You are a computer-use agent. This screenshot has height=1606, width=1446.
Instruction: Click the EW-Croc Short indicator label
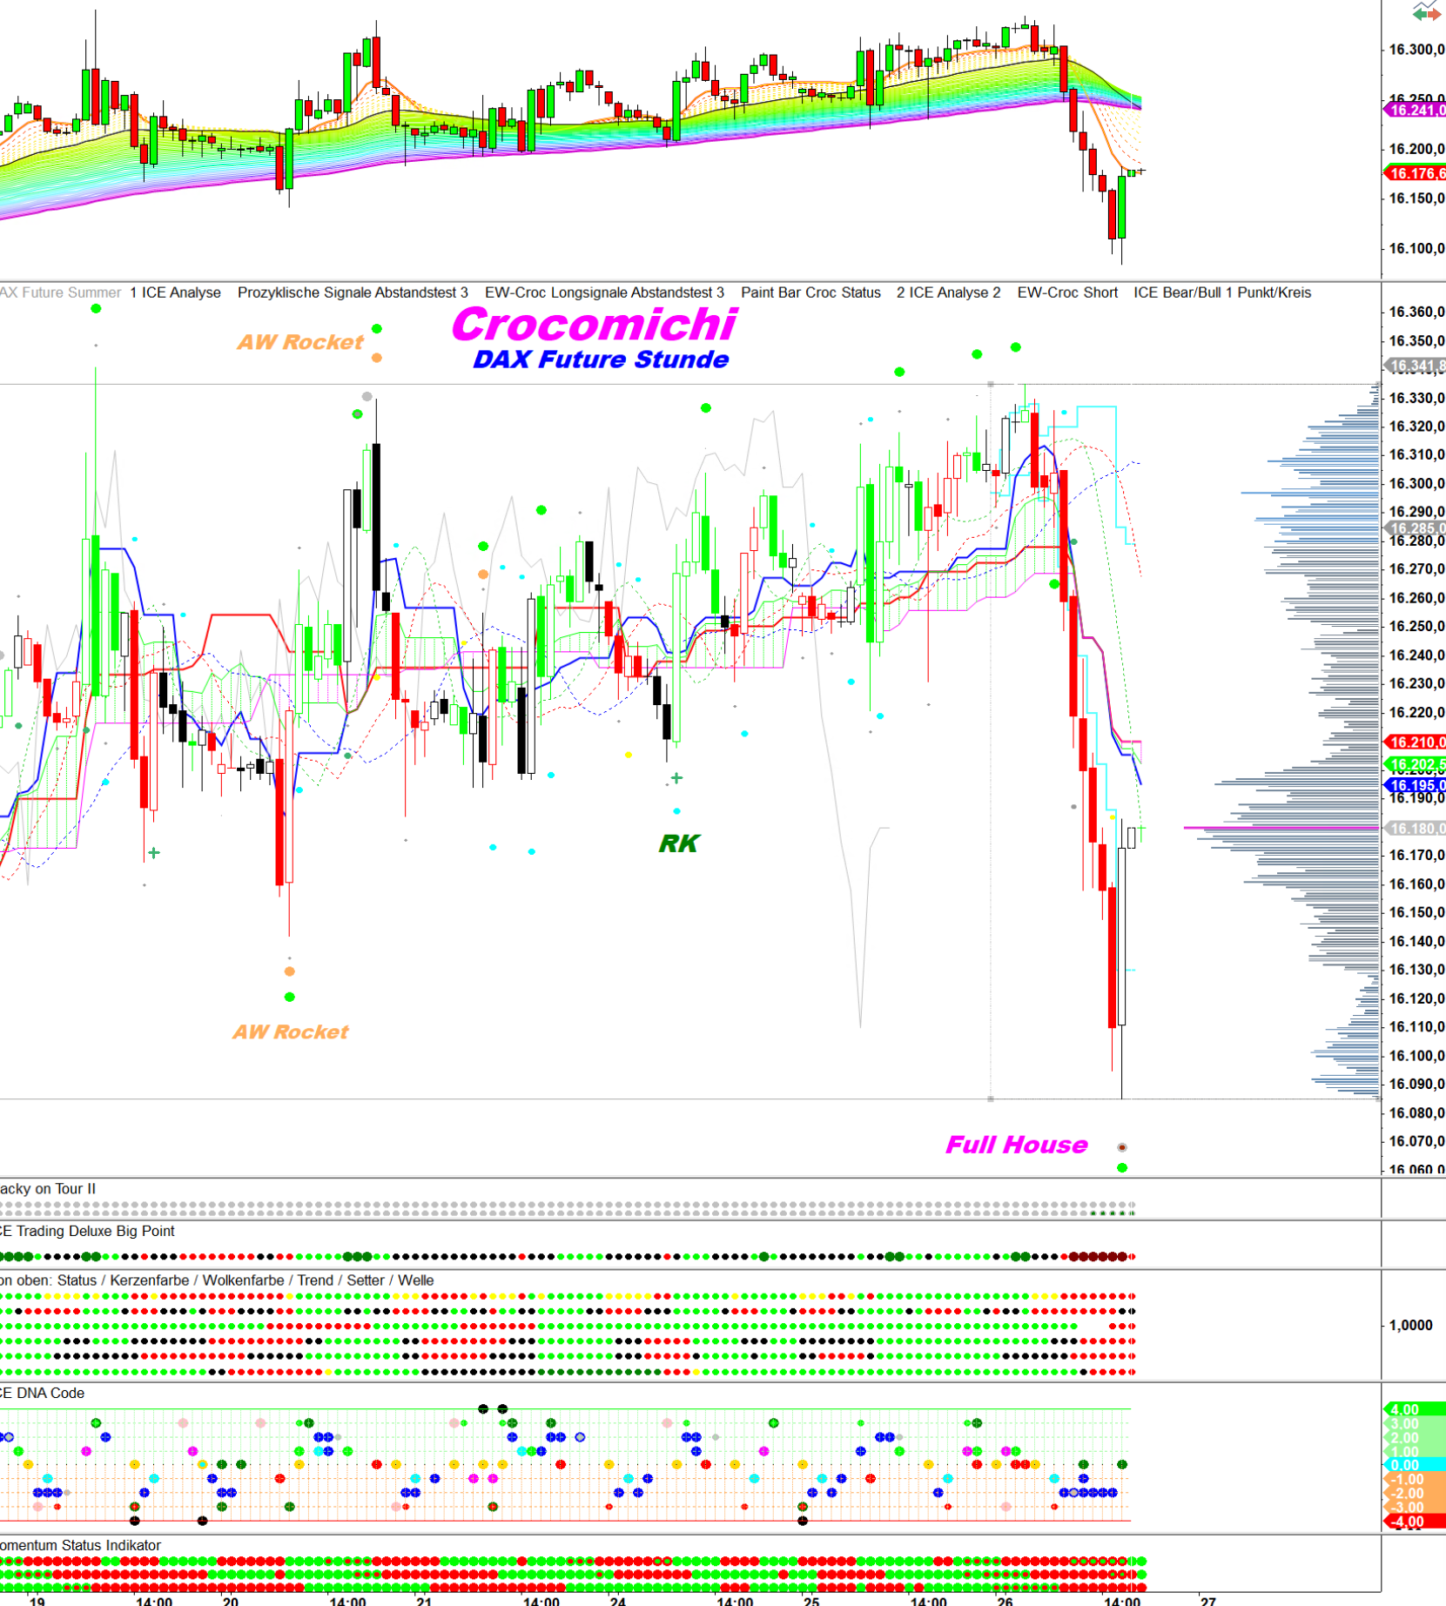[x=1067, y=292]
